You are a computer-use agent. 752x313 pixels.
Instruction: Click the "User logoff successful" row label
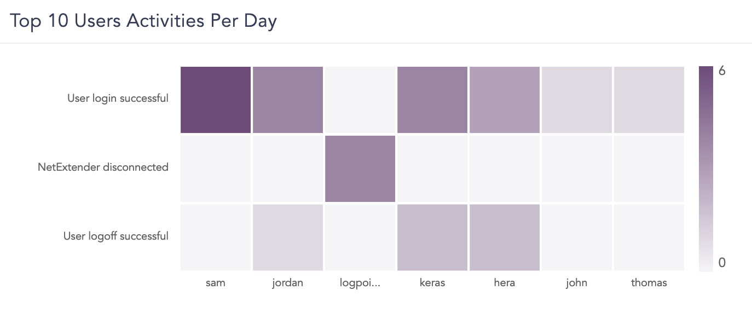115,236
